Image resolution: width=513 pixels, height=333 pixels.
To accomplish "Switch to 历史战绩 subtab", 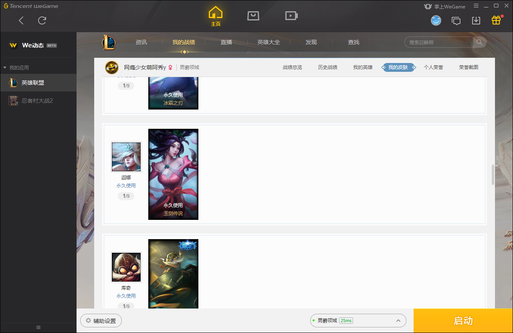I will pos(327,67).
